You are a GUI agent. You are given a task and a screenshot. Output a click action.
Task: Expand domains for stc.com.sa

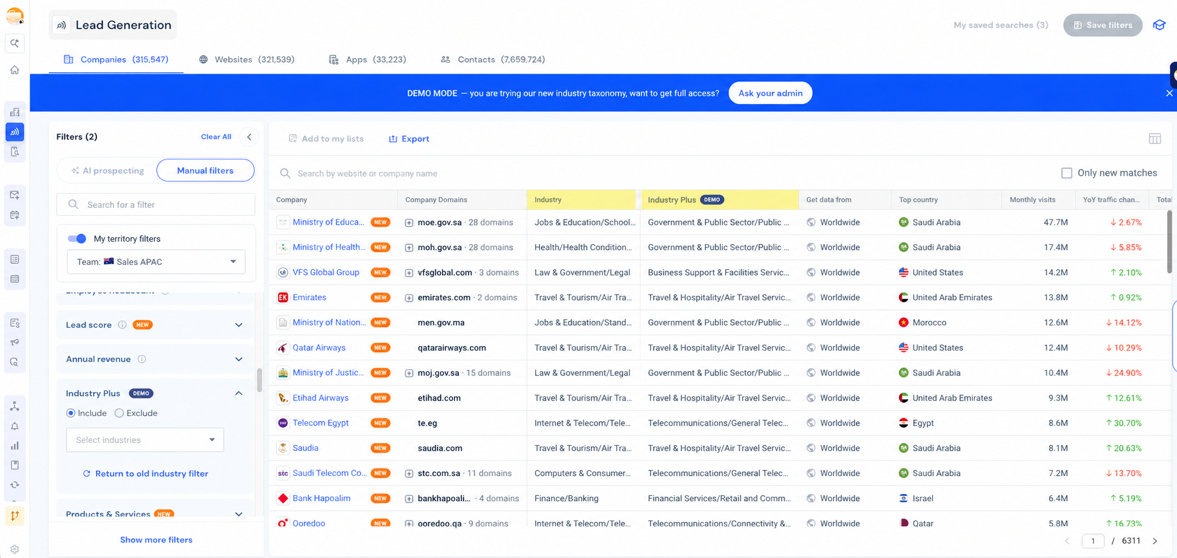point(409,474)
